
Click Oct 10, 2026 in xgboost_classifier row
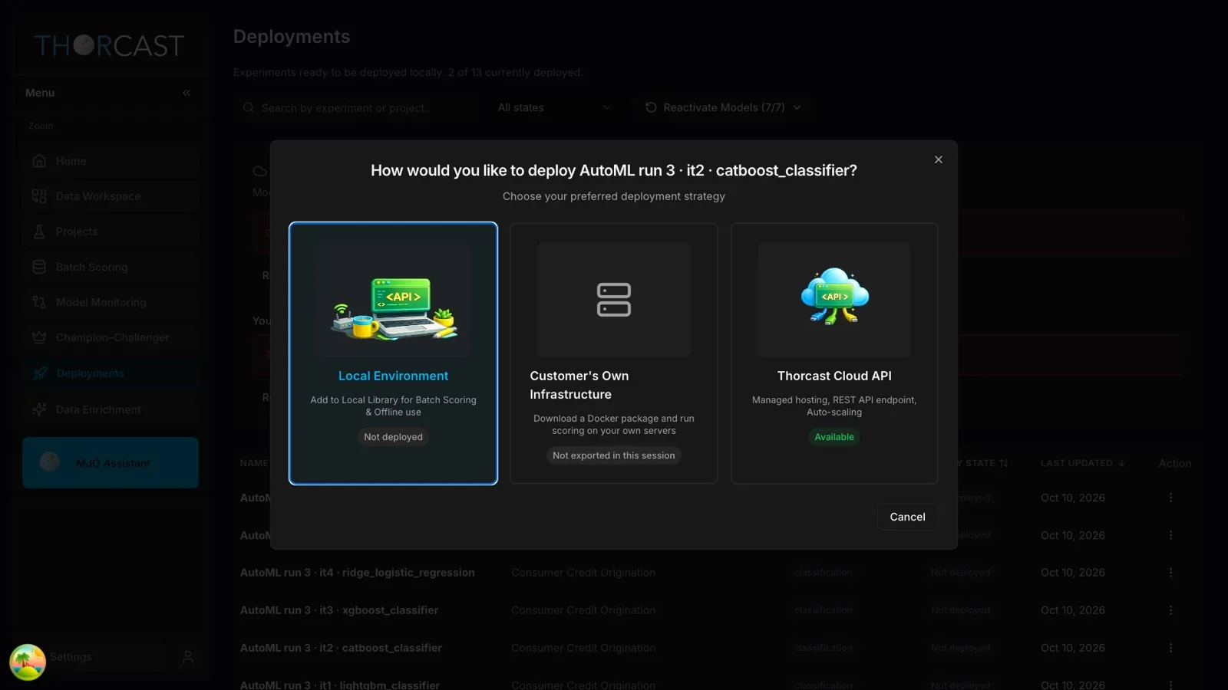coord(1073,610)
